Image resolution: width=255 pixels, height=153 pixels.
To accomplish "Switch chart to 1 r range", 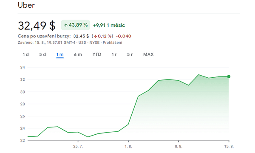I will click(x=114, y=54).
